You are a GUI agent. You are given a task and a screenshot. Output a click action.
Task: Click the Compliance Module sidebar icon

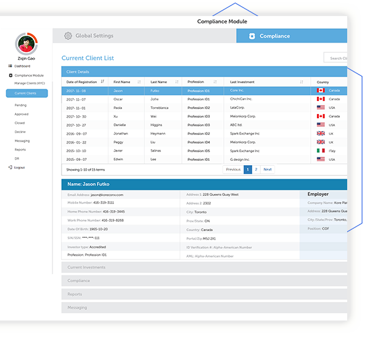coord(10,75)
